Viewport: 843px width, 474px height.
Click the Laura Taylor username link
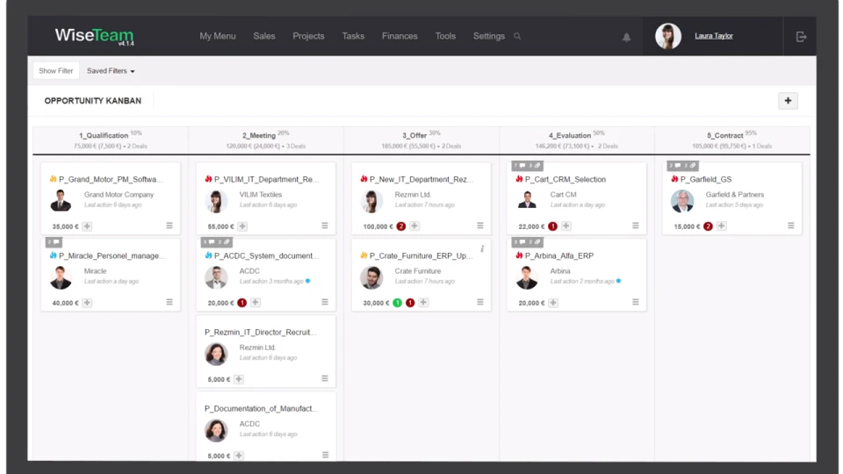pos(713,36)
